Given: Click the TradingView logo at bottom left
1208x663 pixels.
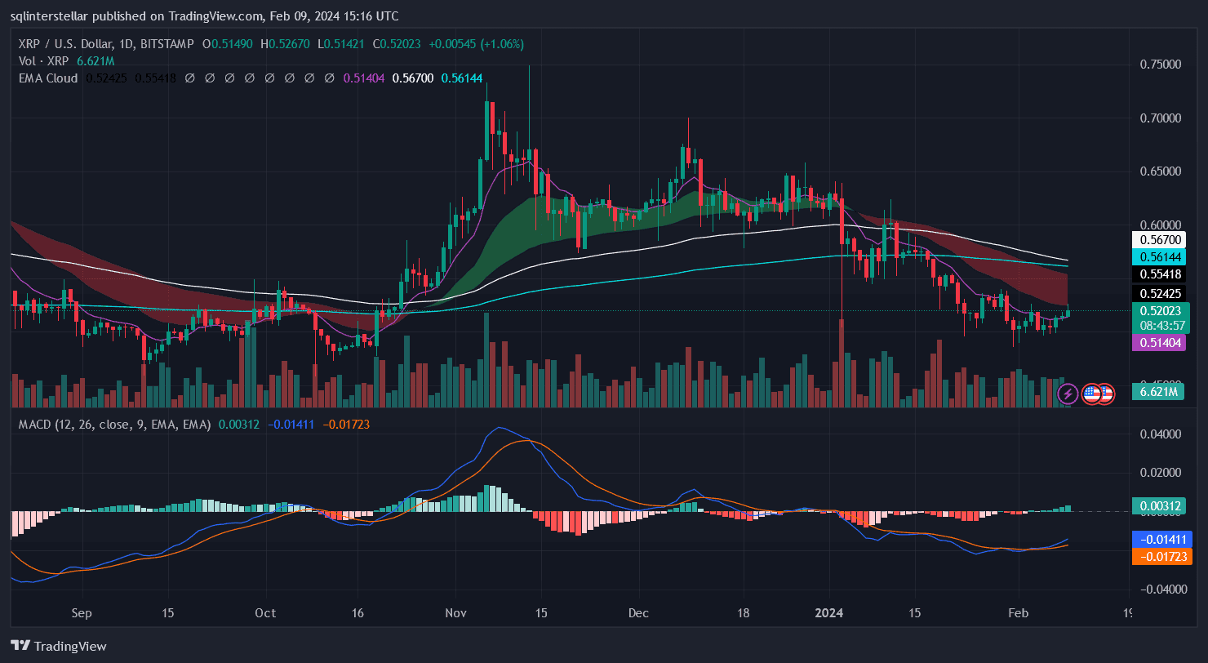Looking at the screenshot, I should (x=59, y=646).
